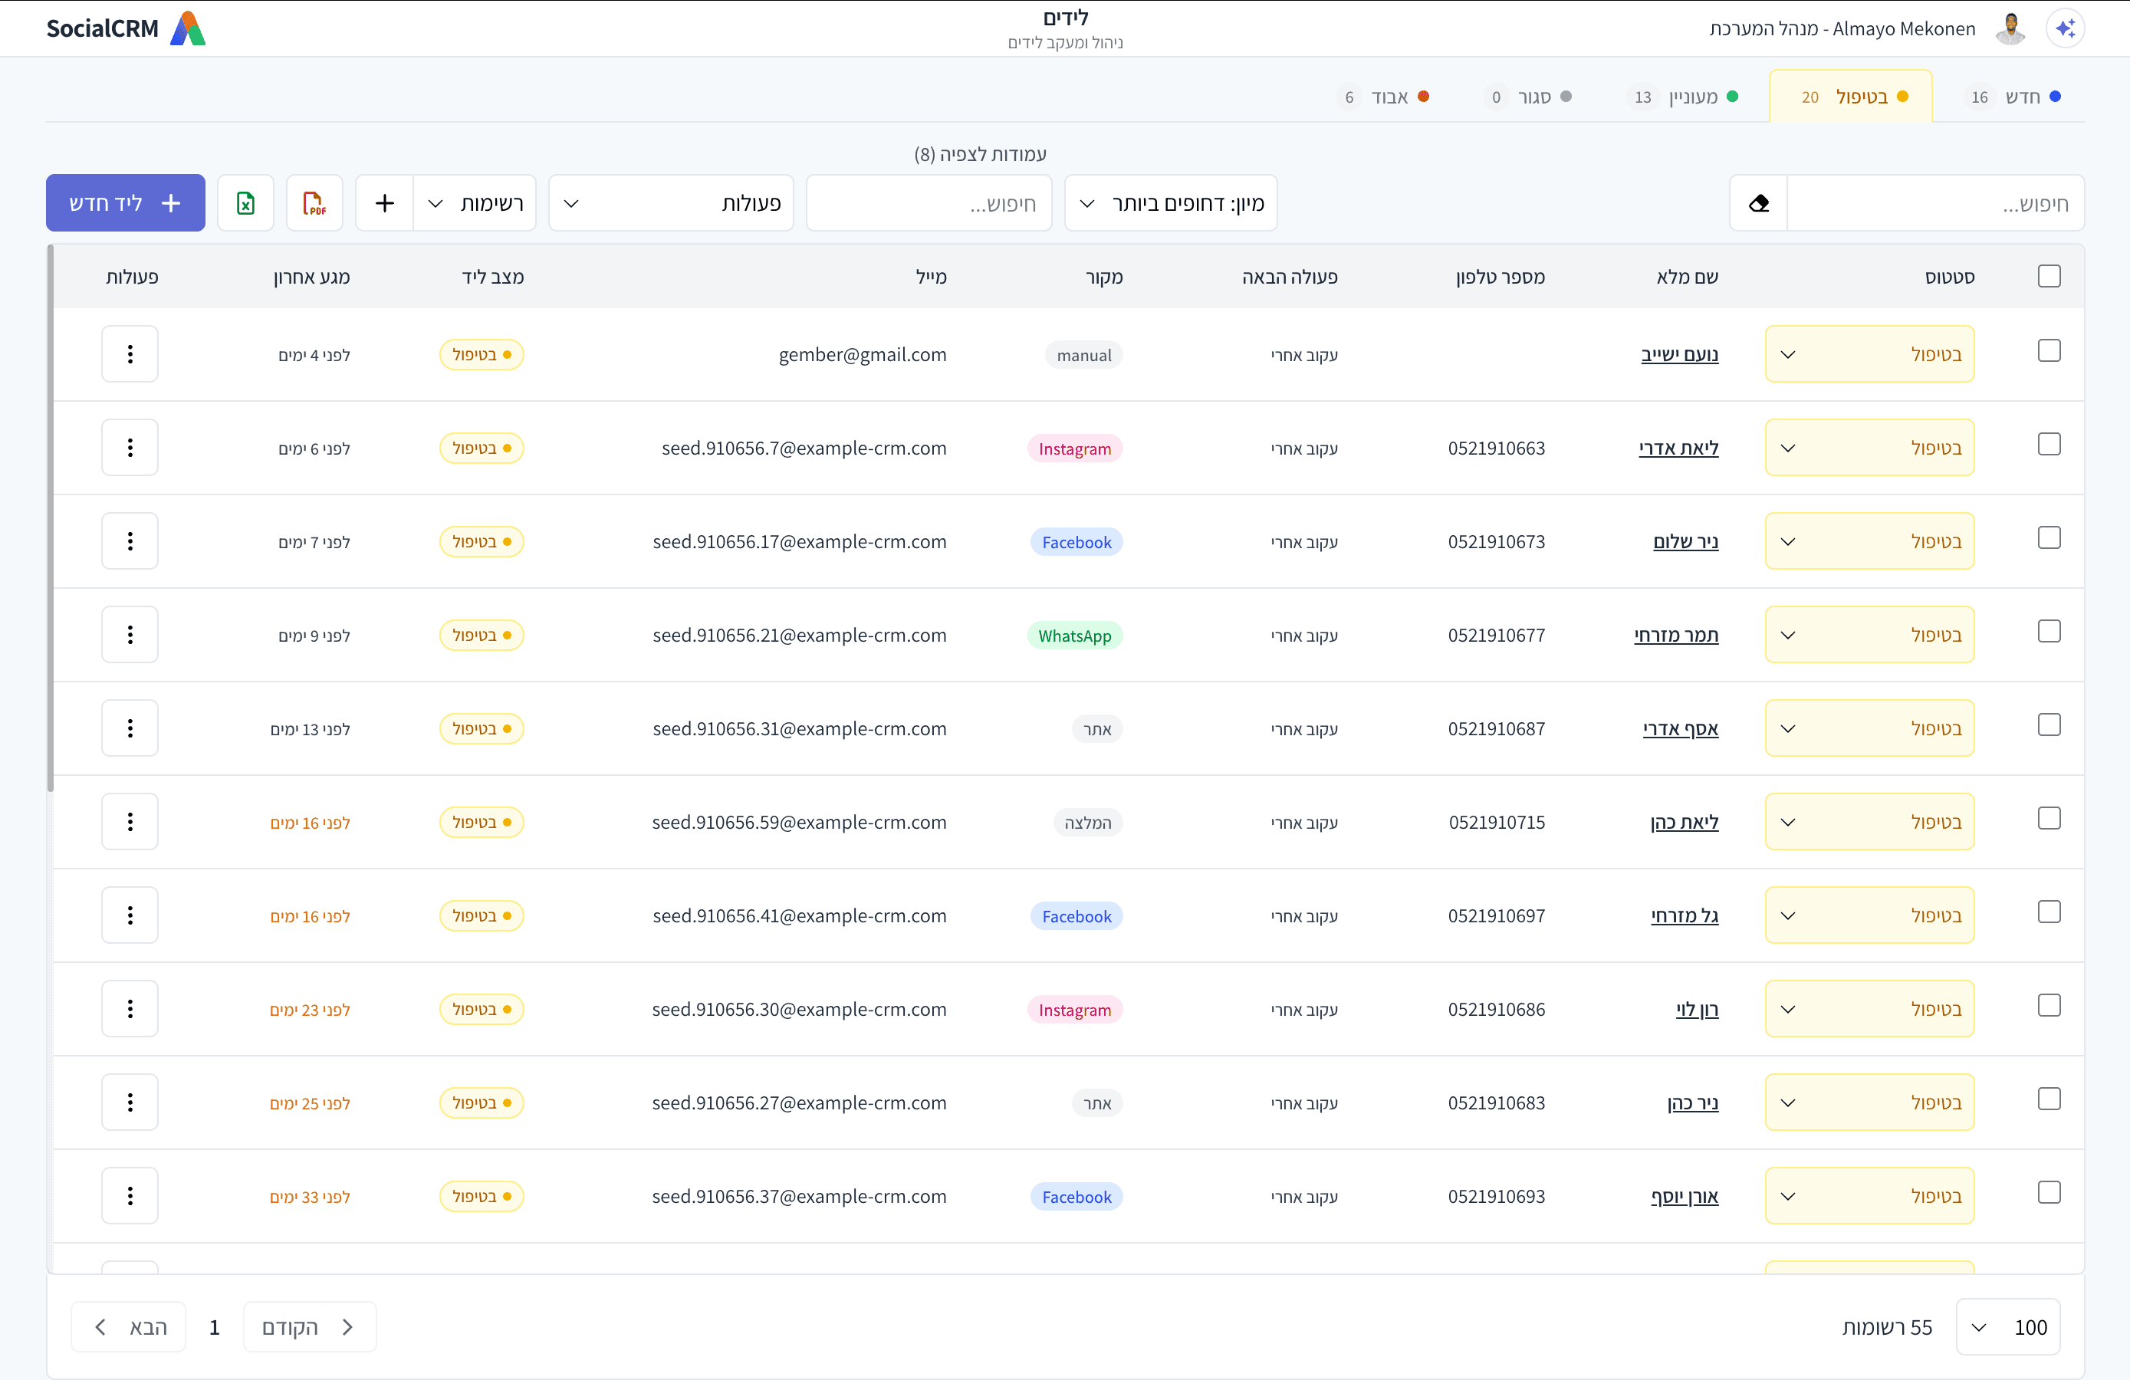Click the סטטוס column header
Viewport: 2130px width, 1380px height.
[1949, 277]
